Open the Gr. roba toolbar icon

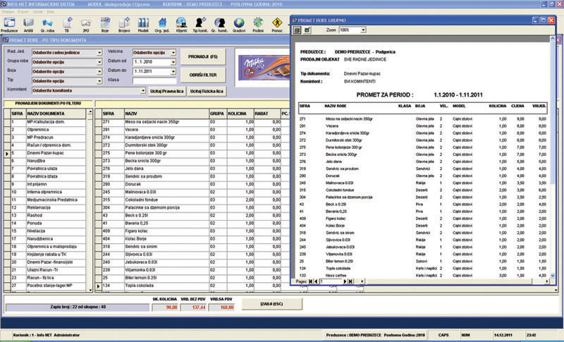pyautogui.click(x=47, y=25)
